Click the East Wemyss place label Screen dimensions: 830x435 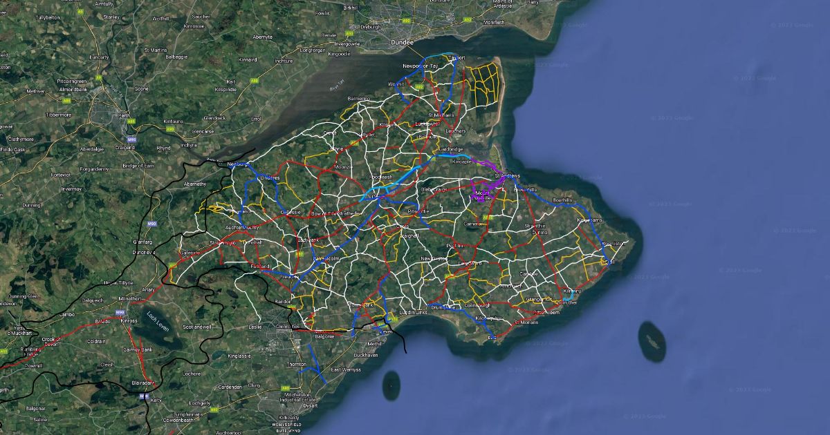pyautogui.click(x=344, y=370)
